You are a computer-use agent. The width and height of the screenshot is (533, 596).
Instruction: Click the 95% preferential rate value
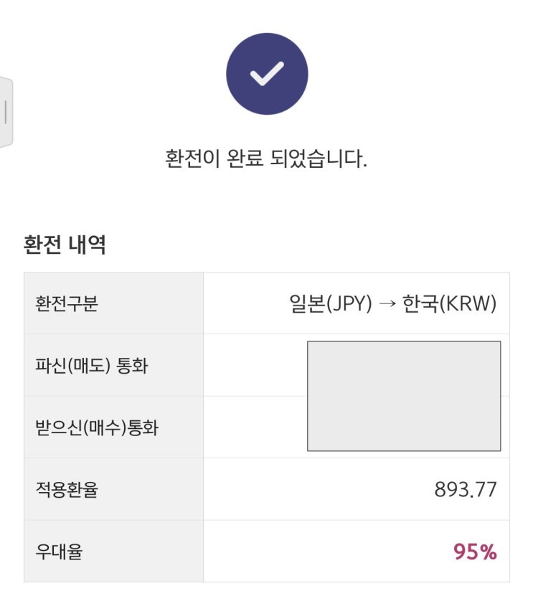pyautogui.click(x=475, y=552)
